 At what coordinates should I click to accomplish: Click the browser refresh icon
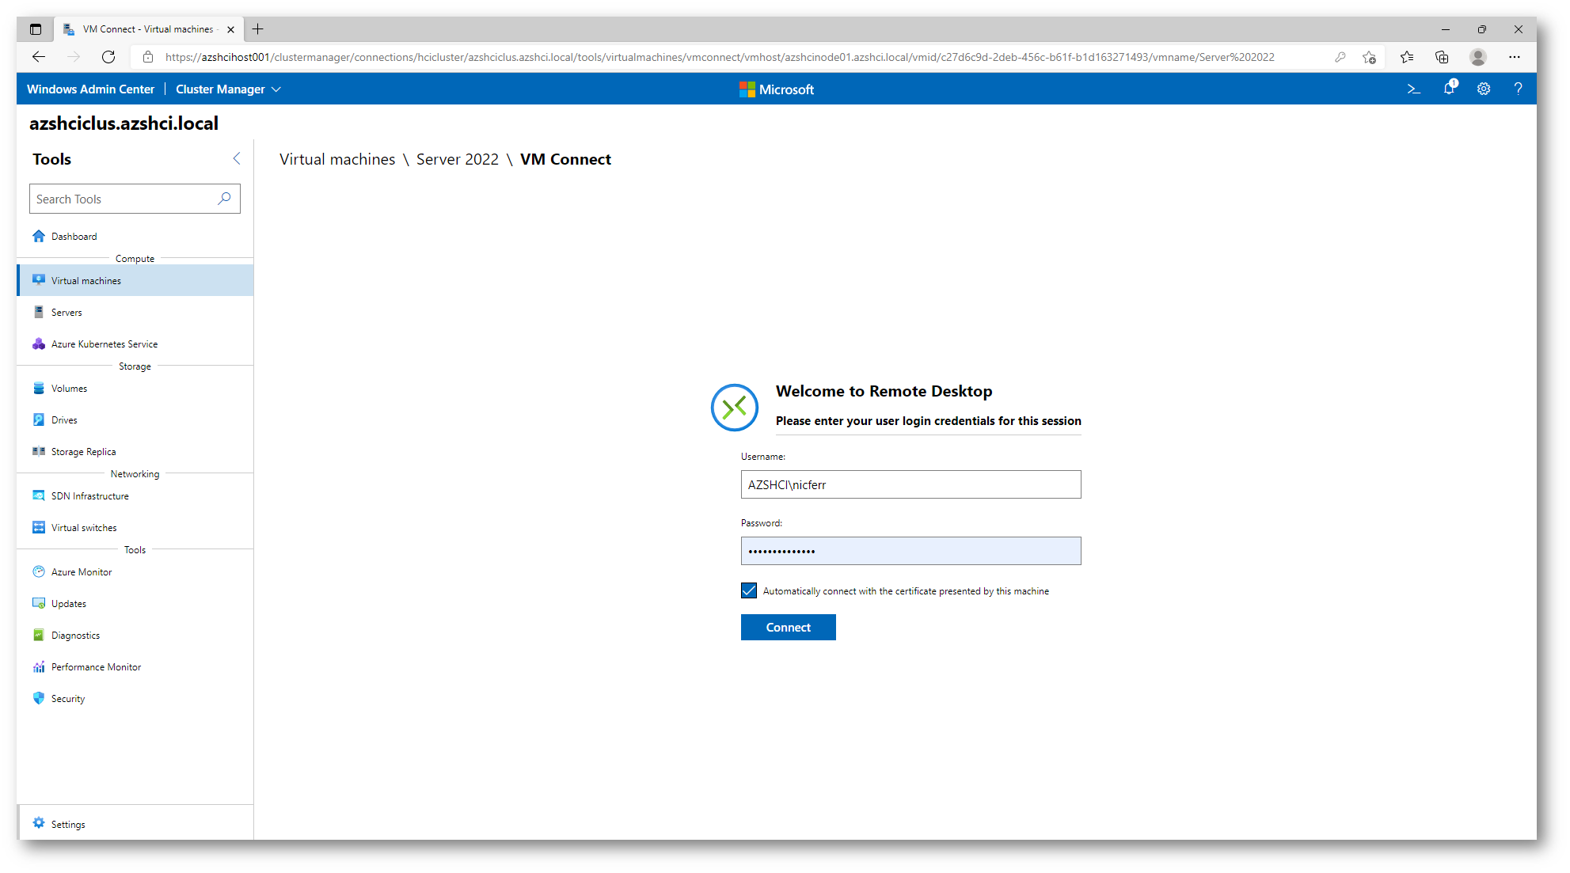coord(108,57)
